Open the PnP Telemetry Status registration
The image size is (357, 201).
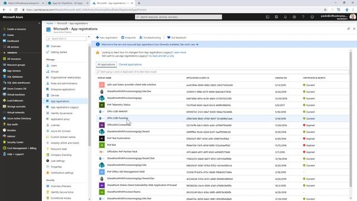pyautogui.click(x=119, y=105)
